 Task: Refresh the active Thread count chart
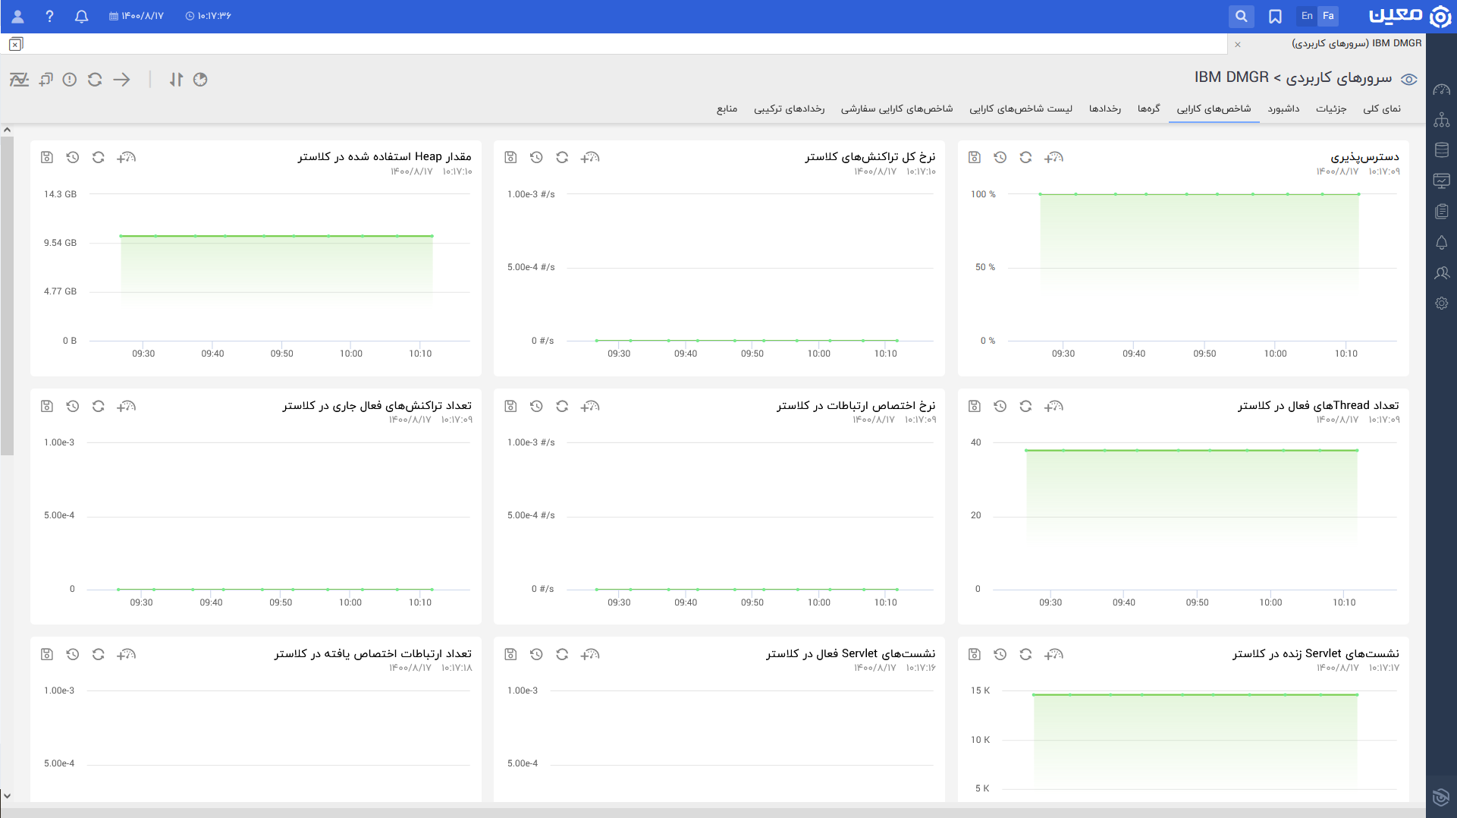[x=1025, y=406]
